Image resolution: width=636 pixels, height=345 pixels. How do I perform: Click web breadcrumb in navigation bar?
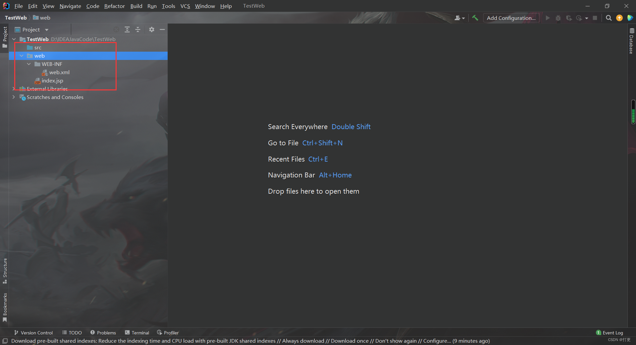click(42, 18)
